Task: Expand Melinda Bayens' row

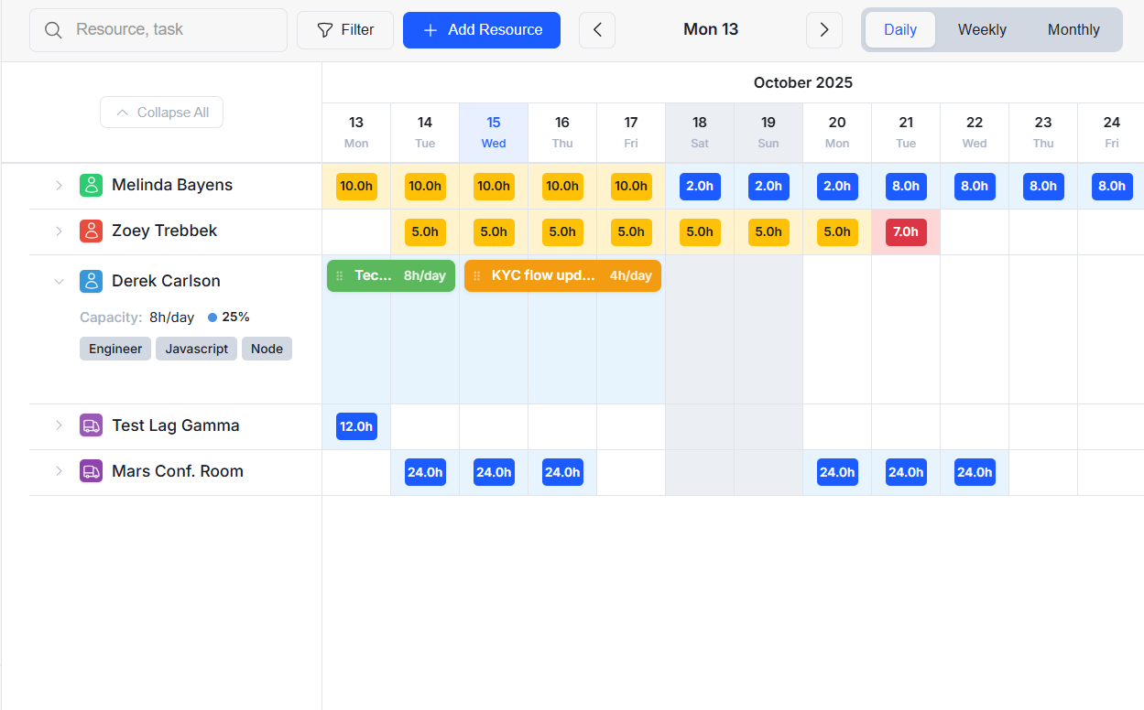Action: pos(59,185)
